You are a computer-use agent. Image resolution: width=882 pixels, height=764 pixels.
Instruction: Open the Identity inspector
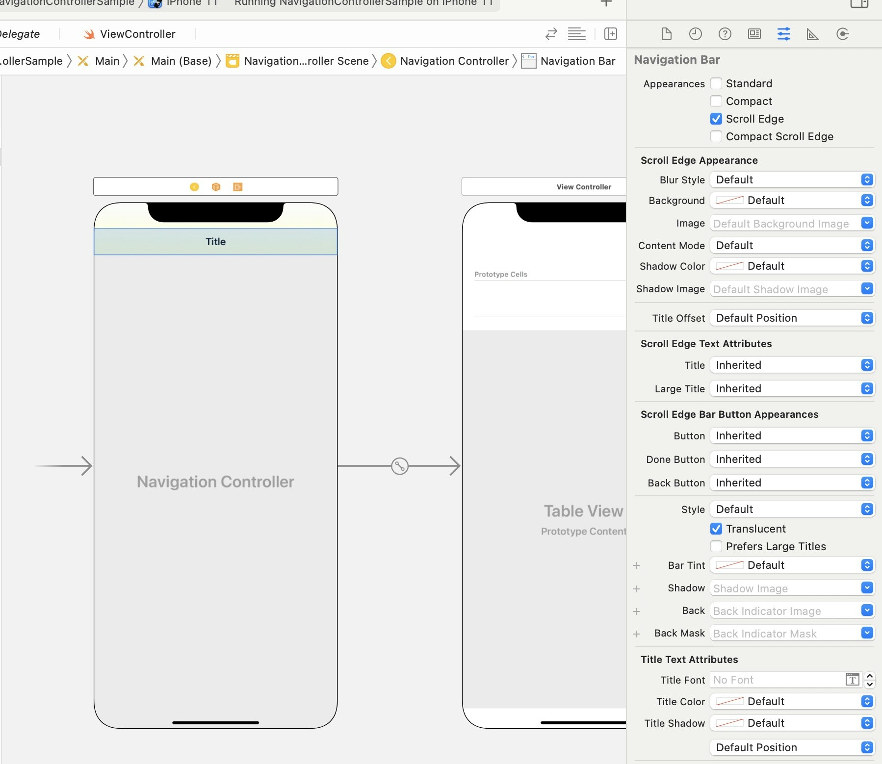pos(754,34)
